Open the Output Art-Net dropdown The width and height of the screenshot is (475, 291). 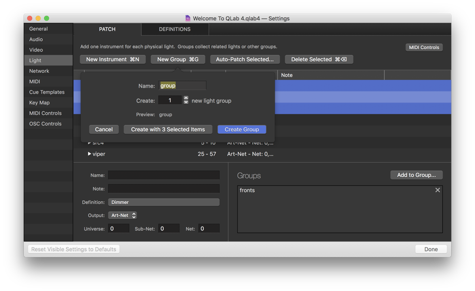click(x=122, y=215)
